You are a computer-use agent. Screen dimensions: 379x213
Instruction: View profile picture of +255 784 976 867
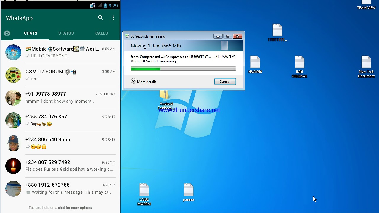13,120
